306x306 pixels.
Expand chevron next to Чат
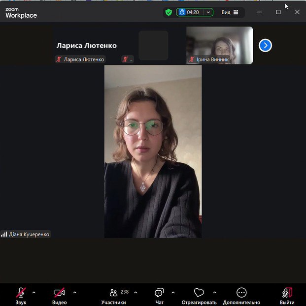(173, 292)
